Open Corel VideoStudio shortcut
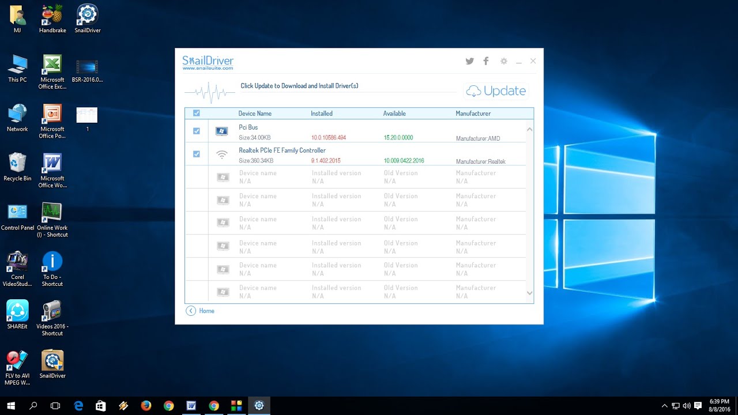 pos(17,269)
